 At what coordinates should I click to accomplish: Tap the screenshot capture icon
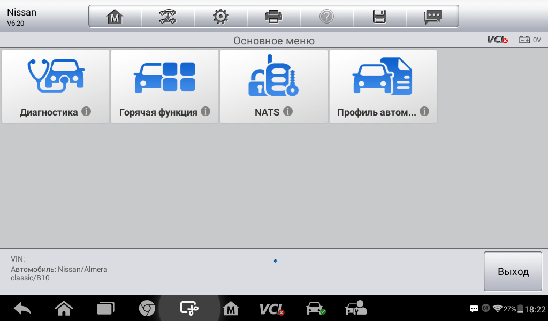point(189,309)
